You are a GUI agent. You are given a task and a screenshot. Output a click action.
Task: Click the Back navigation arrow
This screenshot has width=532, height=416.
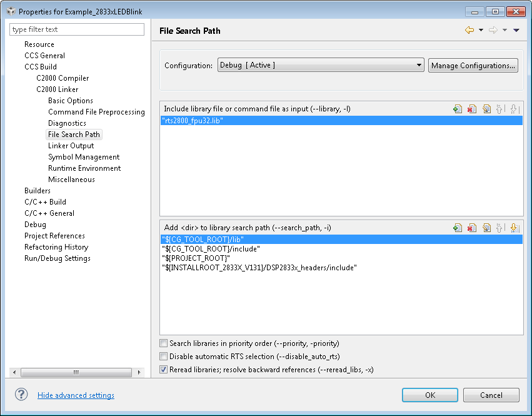click(469, 30)
